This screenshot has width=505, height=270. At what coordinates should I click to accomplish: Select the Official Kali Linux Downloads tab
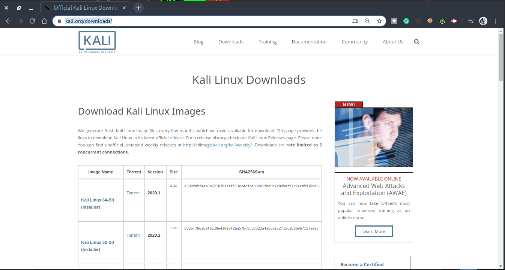[x=84, y=7]
